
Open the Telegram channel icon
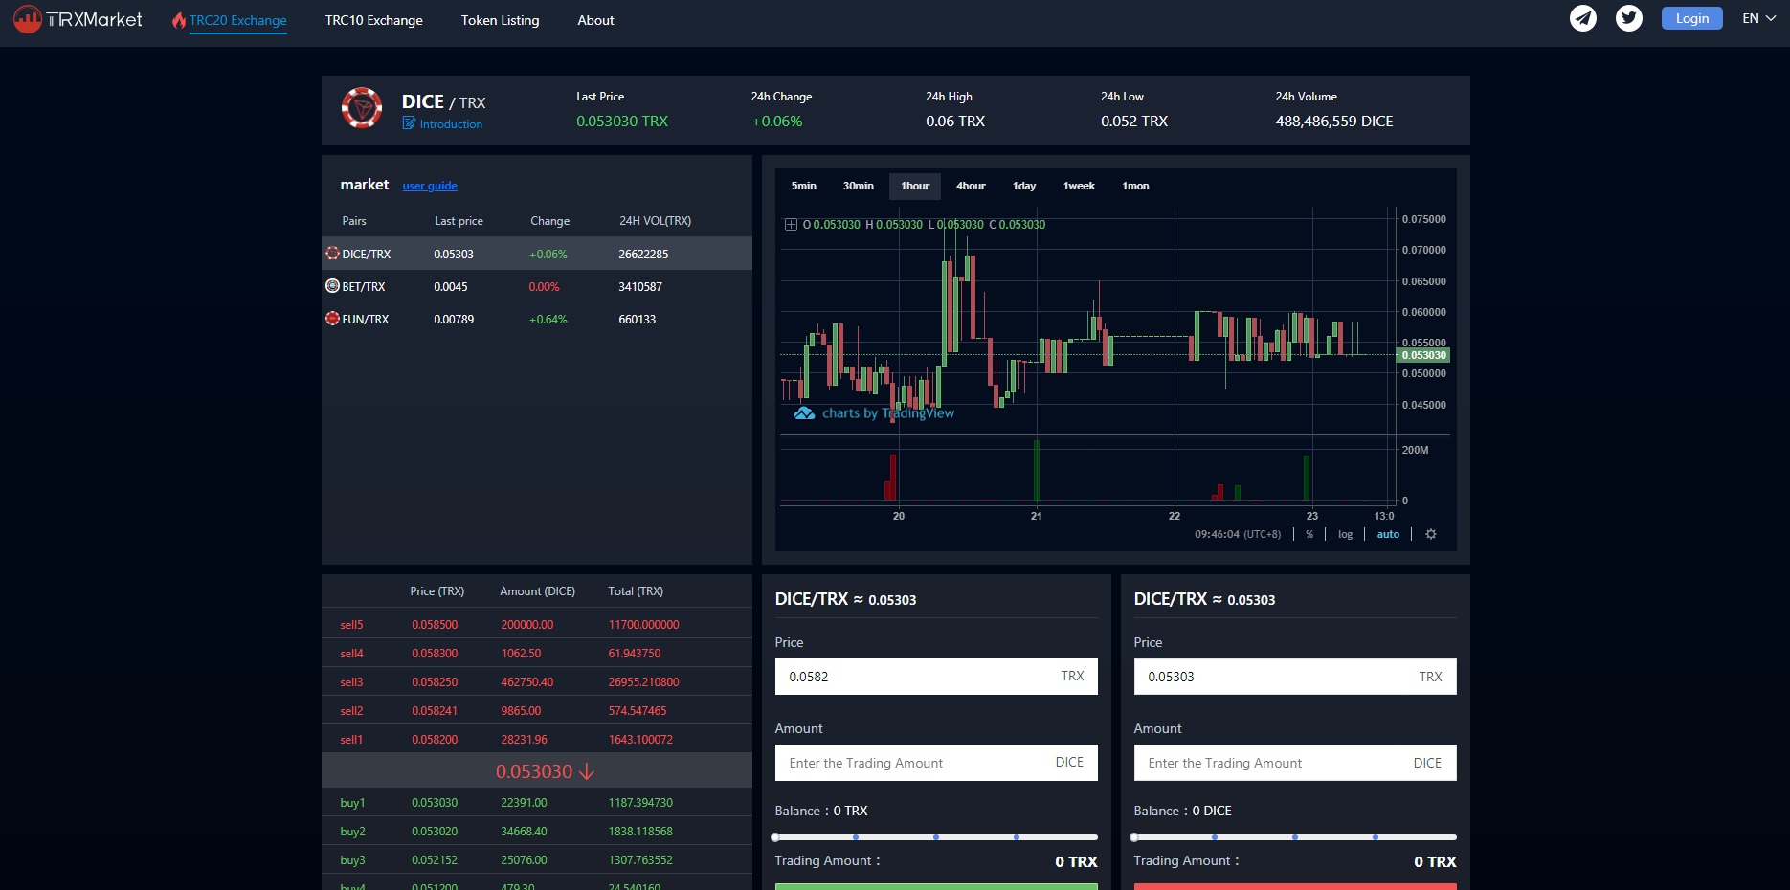coord(1583,18)
